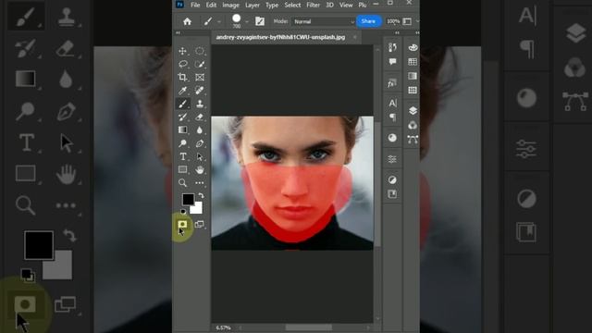Open the Adjustments half-circle panel icon
592x333 pixels.
click(392, 179)
